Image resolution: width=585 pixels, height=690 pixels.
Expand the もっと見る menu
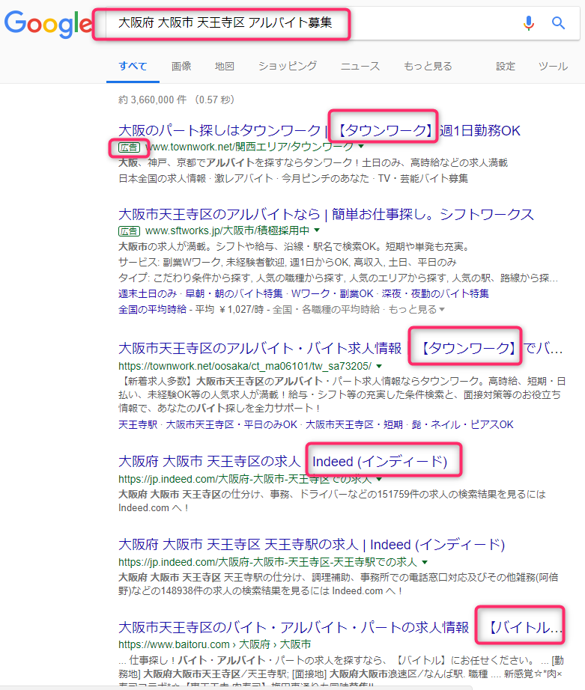pos(428,66)
